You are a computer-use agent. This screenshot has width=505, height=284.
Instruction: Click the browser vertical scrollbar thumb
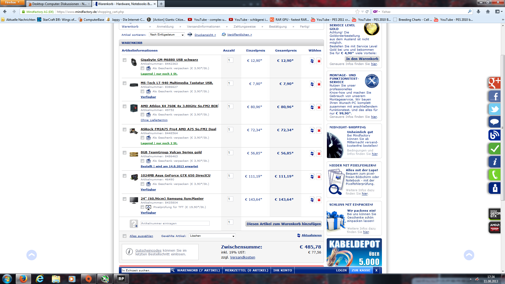point(503,128)
